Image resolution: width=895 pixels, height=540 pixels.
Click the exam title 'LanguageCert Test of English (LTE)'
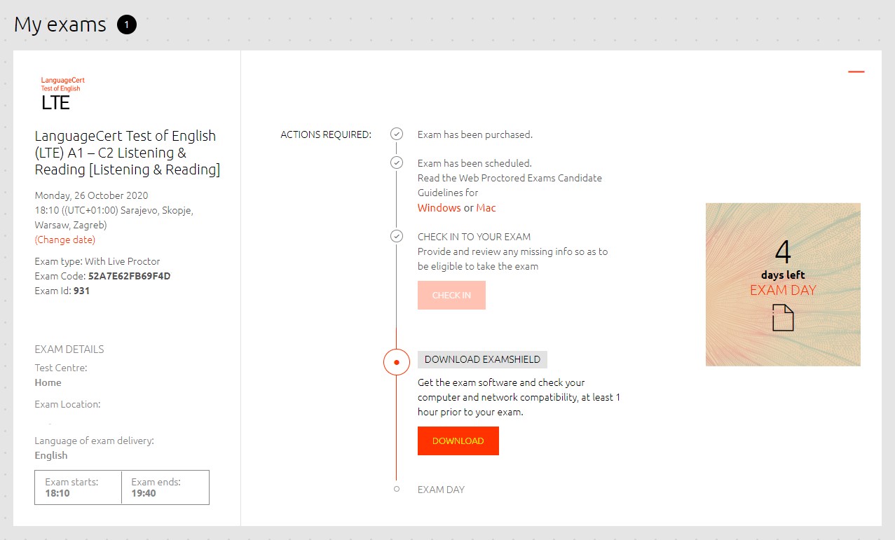pos(128,153)
